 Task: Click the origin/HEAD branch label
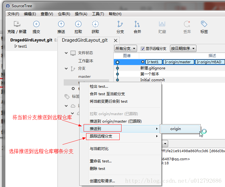tap(210, 62)
